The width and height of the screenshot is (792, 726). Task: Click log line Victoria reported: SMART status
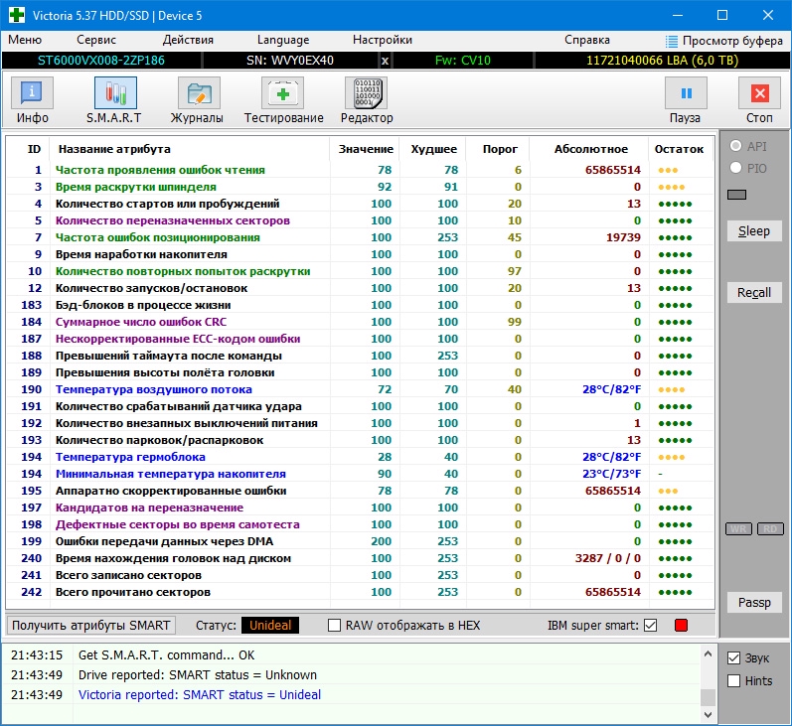(x=200, y=694)
